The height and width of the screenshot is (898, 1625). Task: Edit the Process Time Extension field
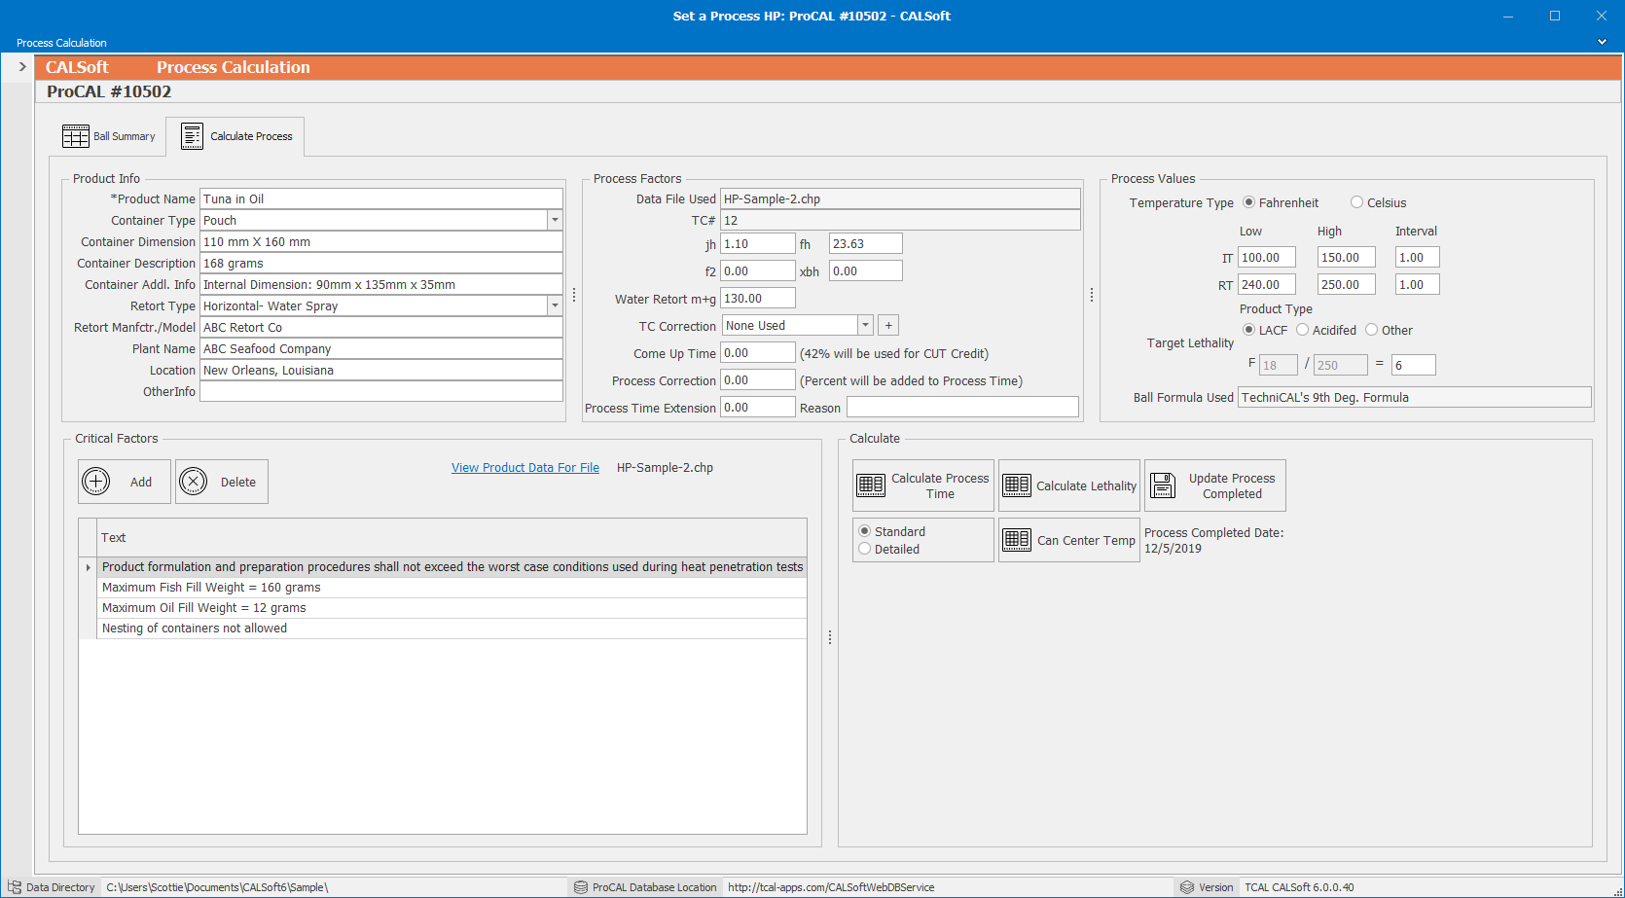click(x=757, y=408)
